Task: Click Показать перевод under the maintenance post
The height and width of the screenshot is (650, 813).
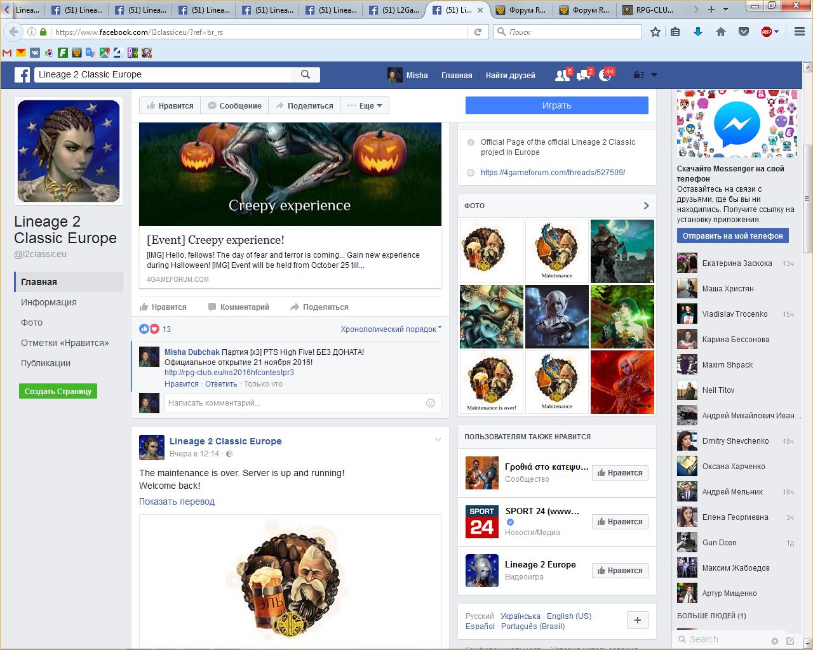Action: tap(177, 501)
